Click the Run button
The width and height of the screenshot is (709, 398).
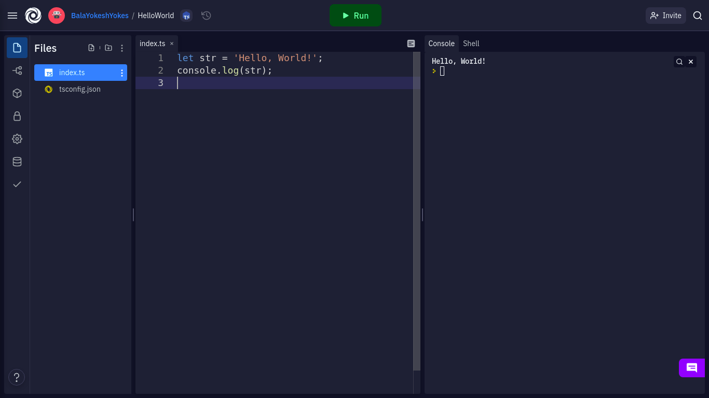(x=355, y=16)
